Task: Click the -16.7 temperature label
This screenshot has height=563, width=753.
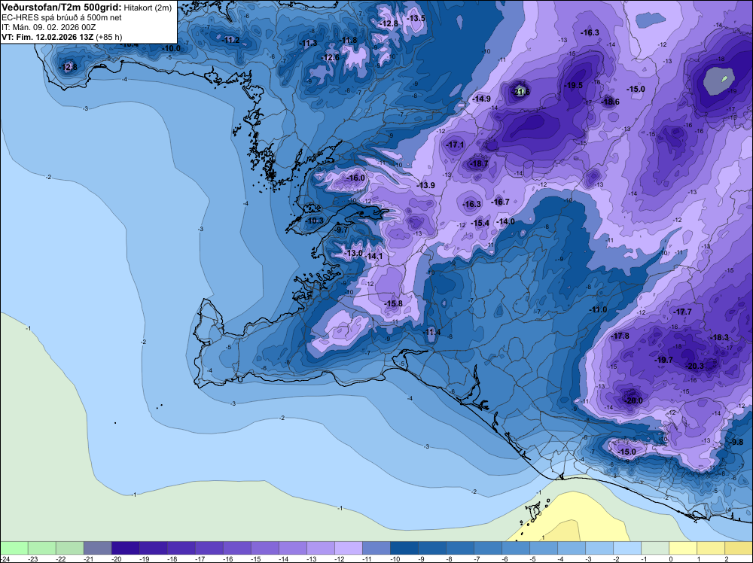Action: point(501,202)
